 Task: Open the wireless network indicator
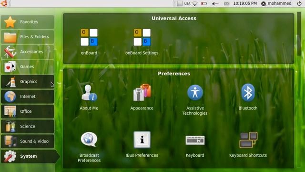(x=195, y=3)
